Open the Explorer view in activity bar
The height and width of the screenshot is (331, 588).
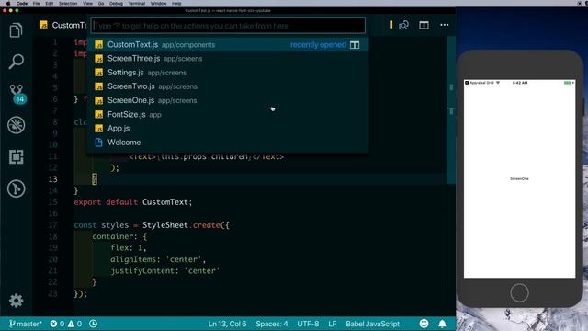tap(16, 30)
